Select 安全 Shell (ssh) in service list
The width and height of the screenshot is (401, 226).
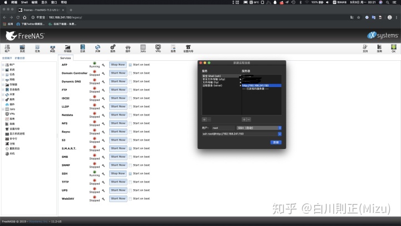(x=221, y=76)
